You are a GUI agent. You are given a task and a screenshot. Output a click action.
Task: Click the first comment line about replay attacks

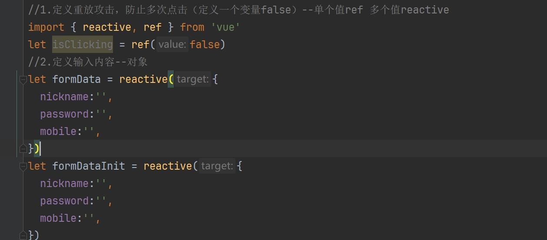[x=239, y=10]
